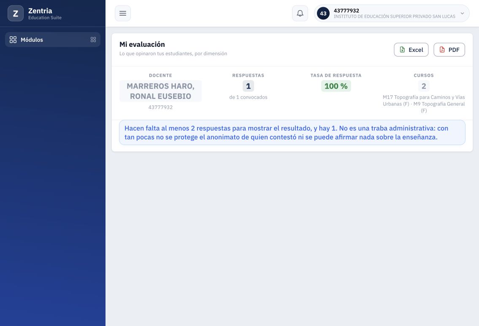Click the Mi evaluación heading
The width and height of the screenshot is (479, 326).
click(x=142, y=44)
